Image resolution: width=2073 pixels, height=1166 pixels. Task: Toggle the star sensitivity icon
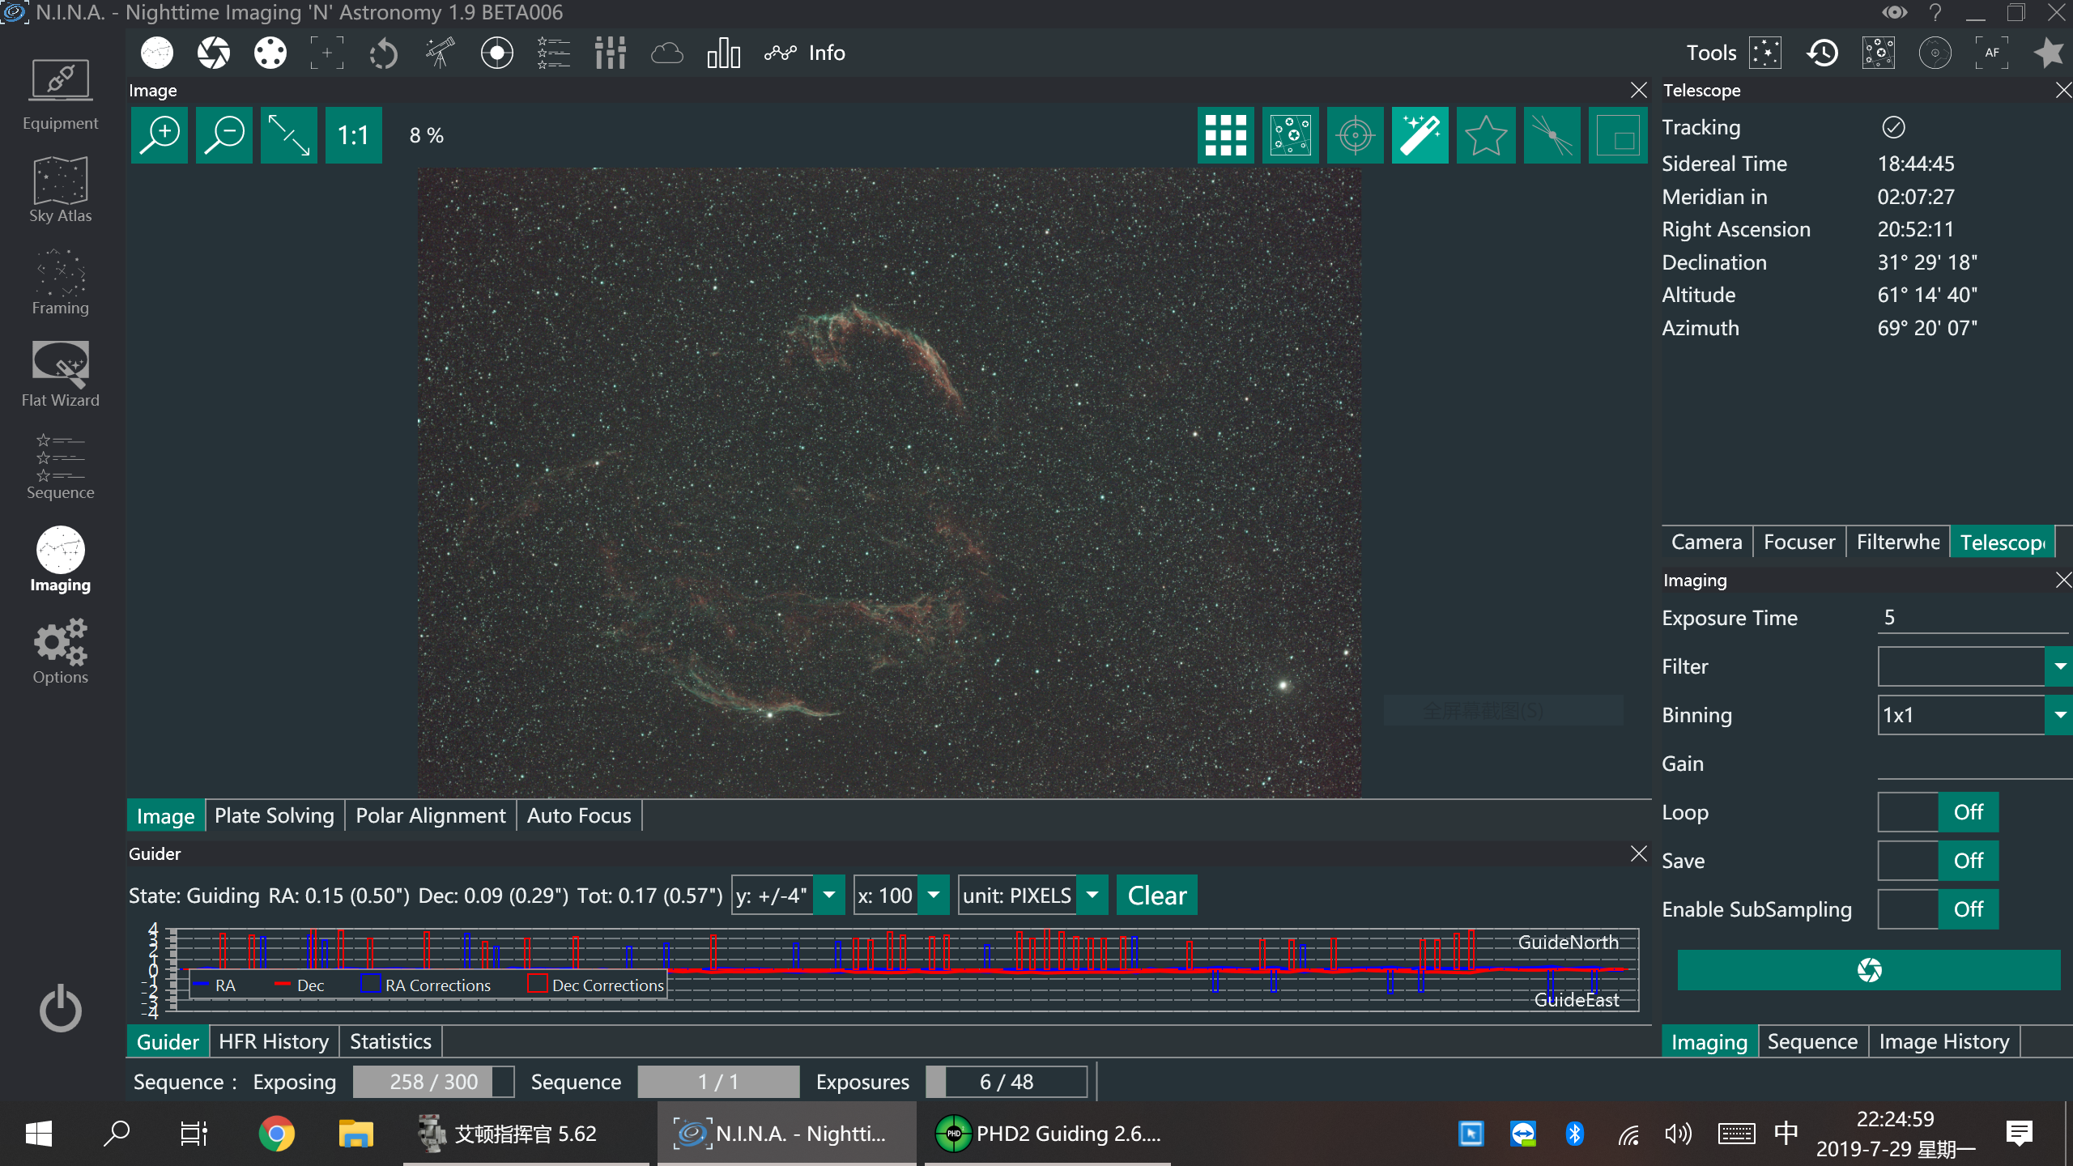tap(1486, 135)
